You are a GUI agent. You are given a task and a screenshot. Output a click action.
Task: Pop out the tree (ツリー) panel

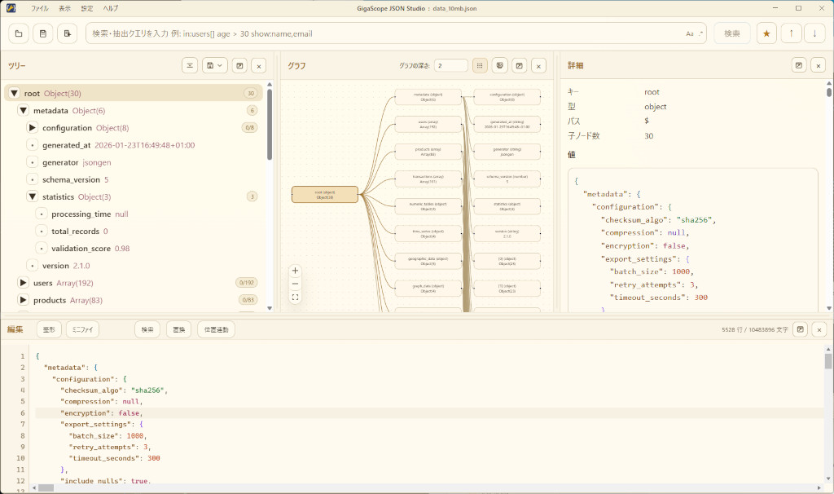[240, 65]
